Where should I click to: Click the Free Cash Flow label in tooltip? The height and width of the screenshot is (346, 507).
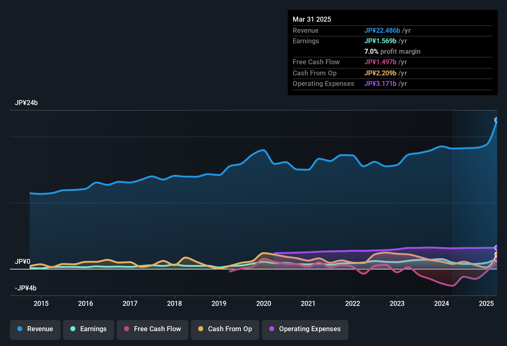(x=316, y=62)
